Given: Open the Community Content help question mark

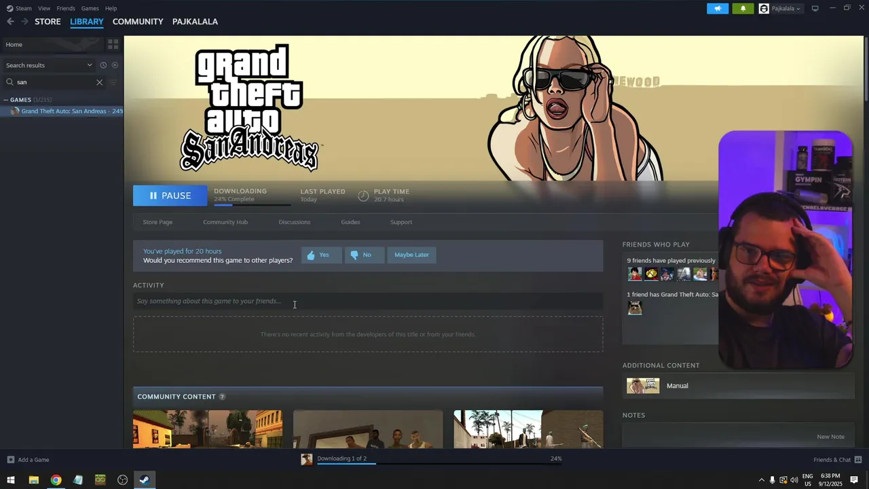Looking at the screenshot, I should [222, 397].
